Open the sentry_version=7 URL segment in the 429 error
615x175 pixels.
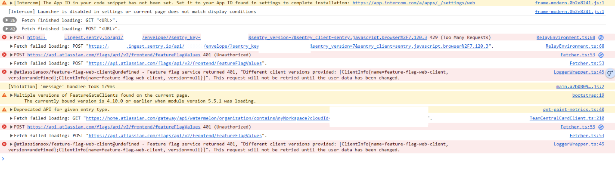[338, 37]
